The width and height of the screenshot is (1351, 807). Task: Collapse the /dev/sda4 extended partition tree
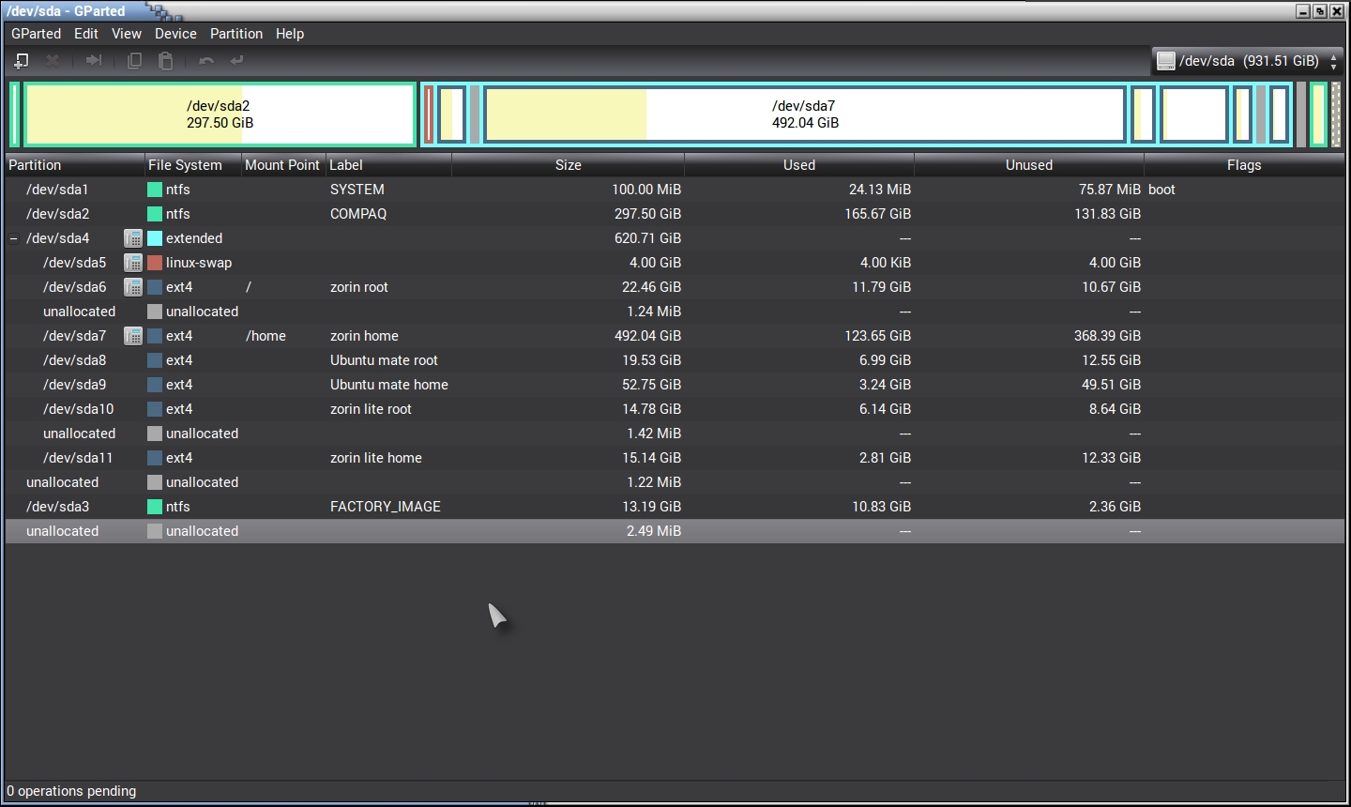pos(13,238)
